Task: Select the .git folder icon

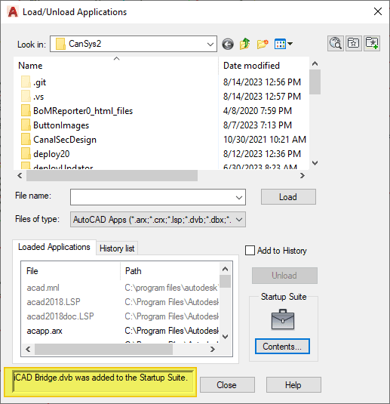Action: pyautogui.click(x=26, y=82)
